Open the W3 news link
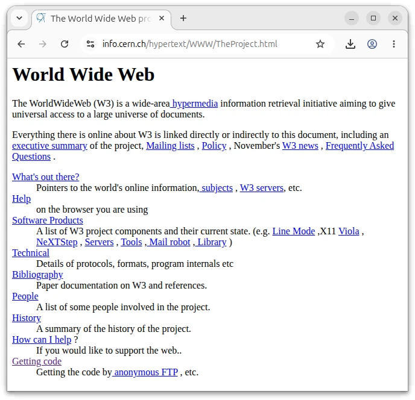Screen dimensions: 415x400 (300, 146)
